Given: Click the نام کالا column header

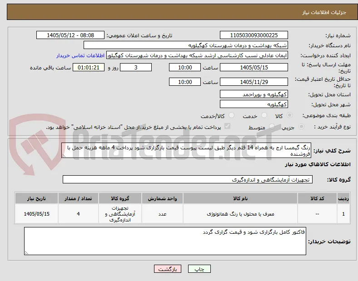Looking at the screenshot, I should coord(240,198).
